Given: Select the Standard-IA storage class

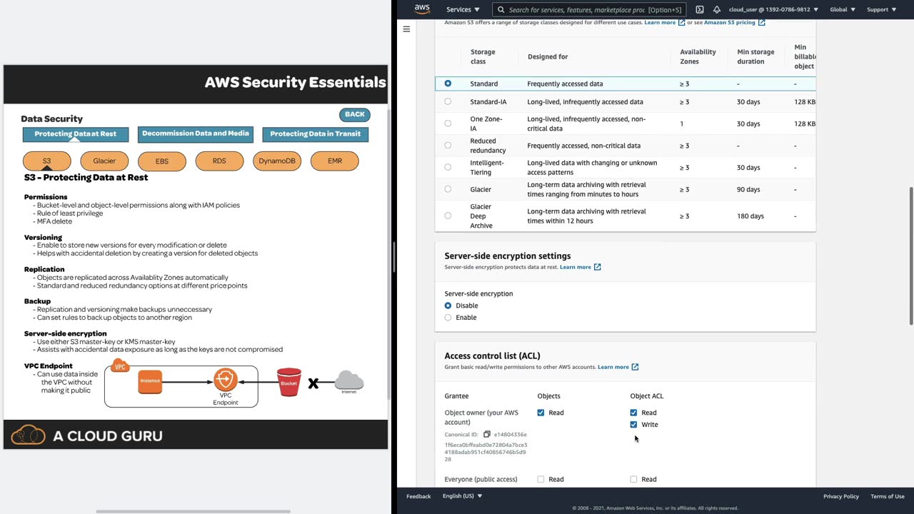Looking at the screenshot, I should click(448, 101).
